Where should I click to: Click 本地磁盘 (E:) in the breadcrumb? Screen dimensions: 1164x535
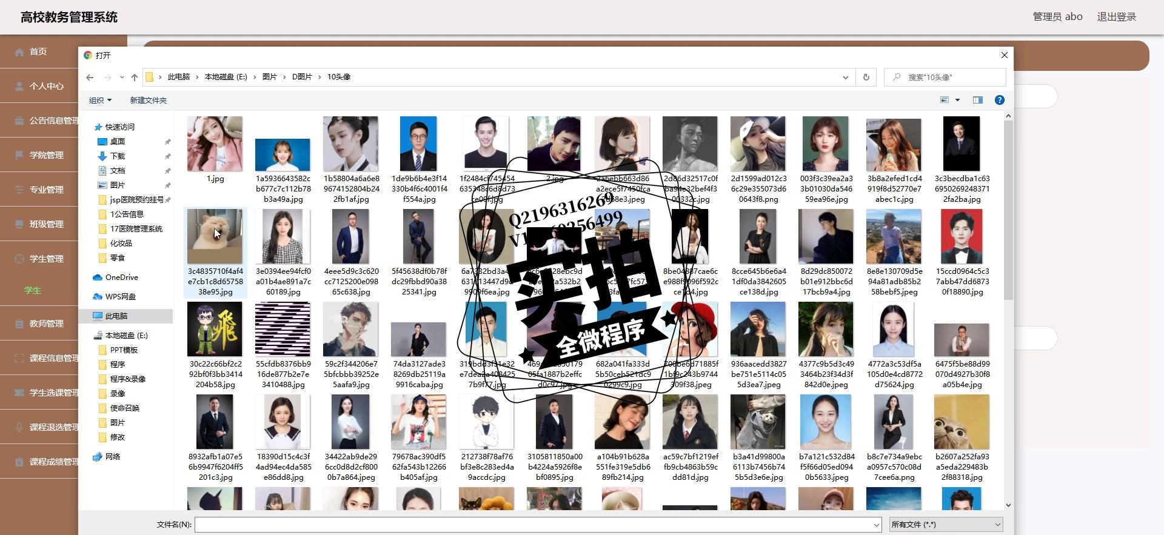pos(226,77)
